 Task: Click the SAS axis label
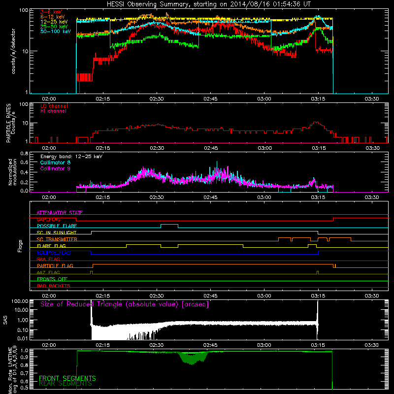click(5, 320)
